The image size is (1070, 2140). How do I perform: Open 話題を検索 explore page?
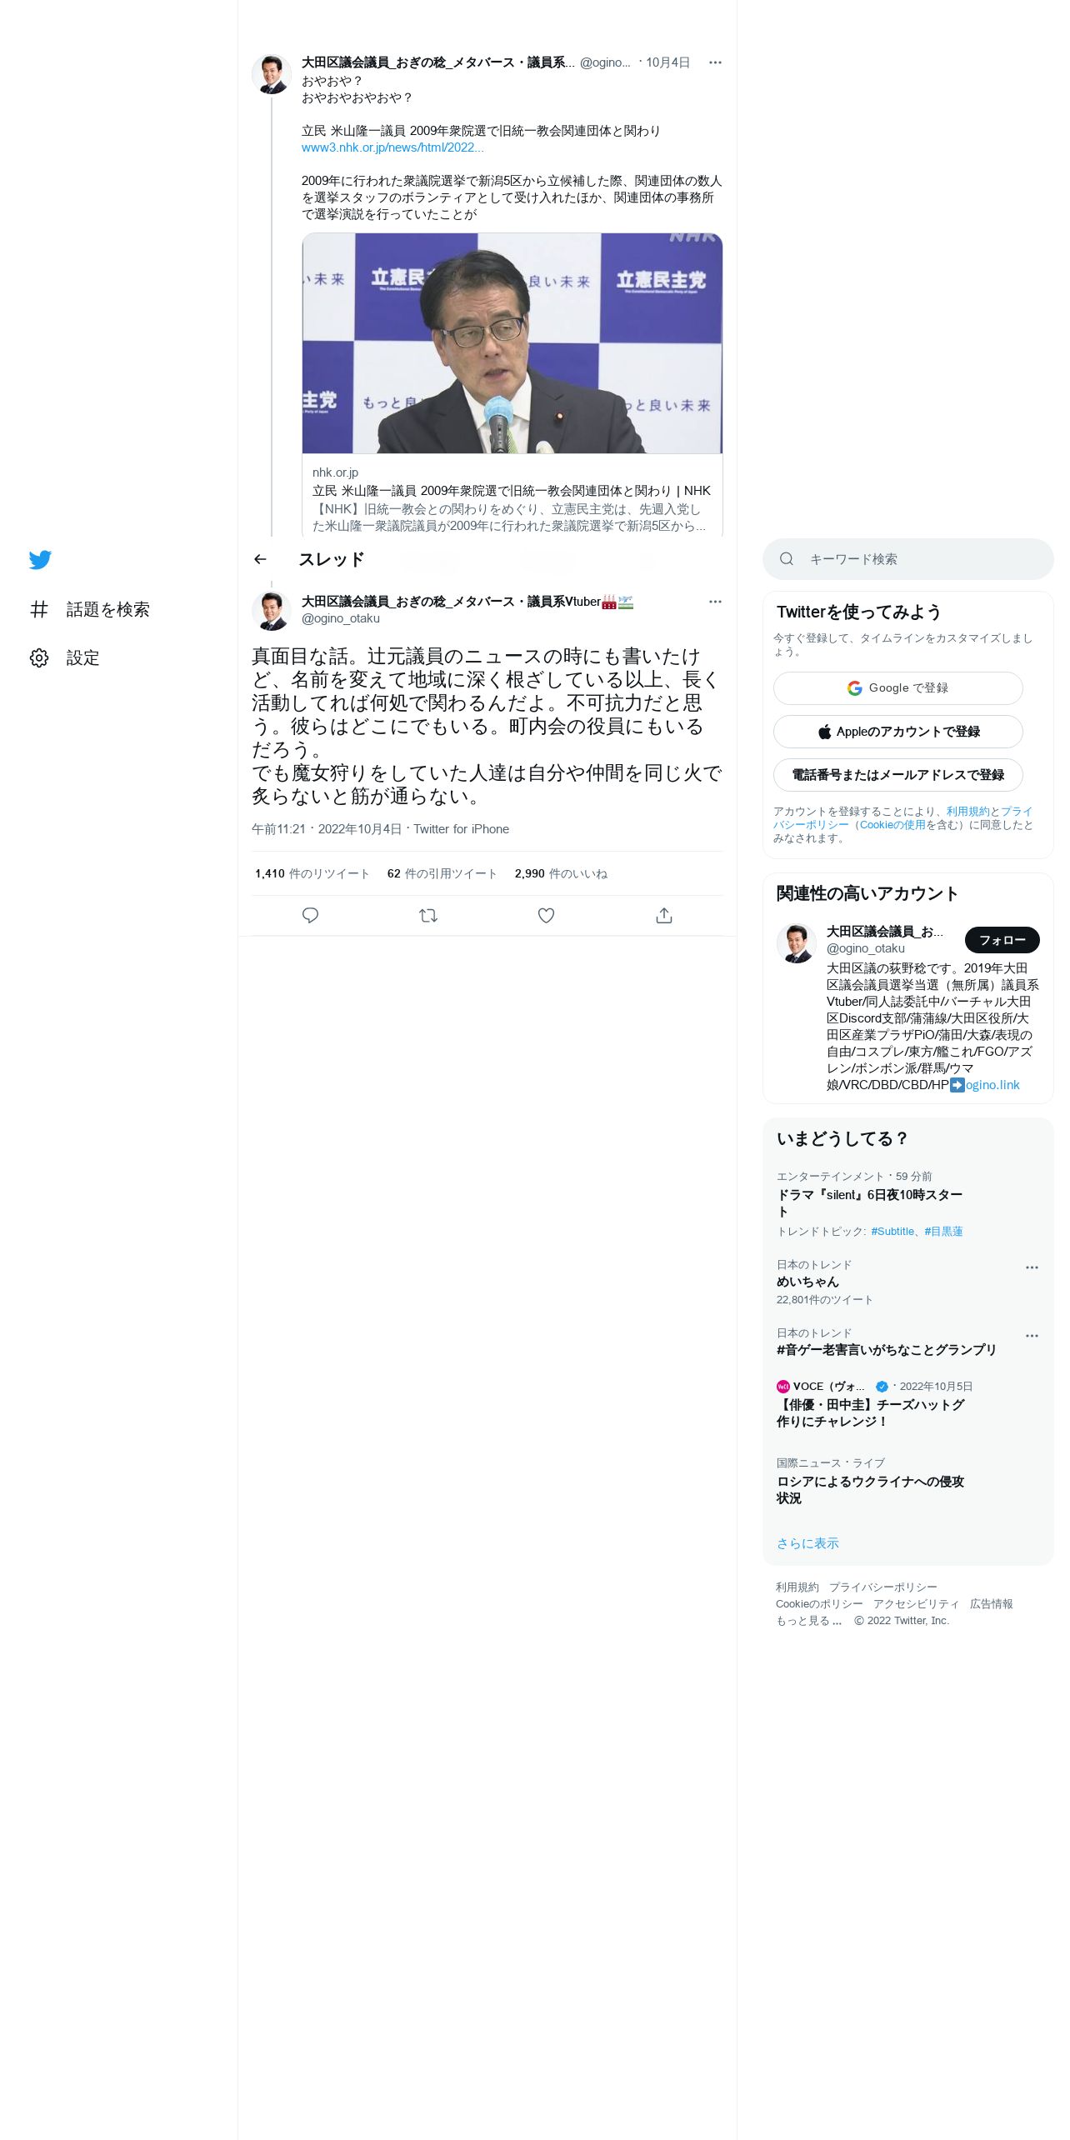tap(90, 609)
